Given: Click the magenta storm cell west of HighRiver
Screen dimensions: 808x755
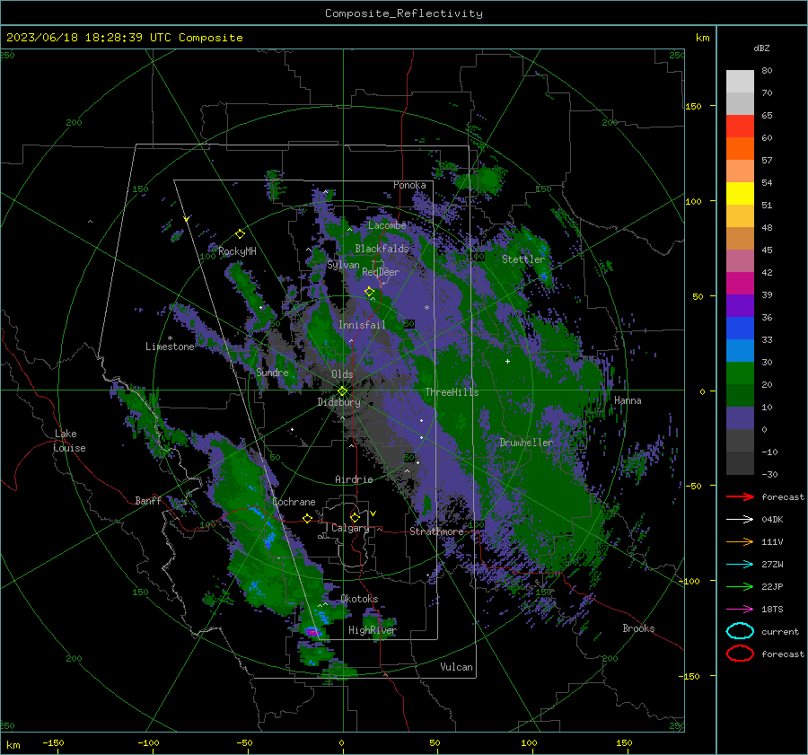Looking at the screenshot, I should [312, 632].
